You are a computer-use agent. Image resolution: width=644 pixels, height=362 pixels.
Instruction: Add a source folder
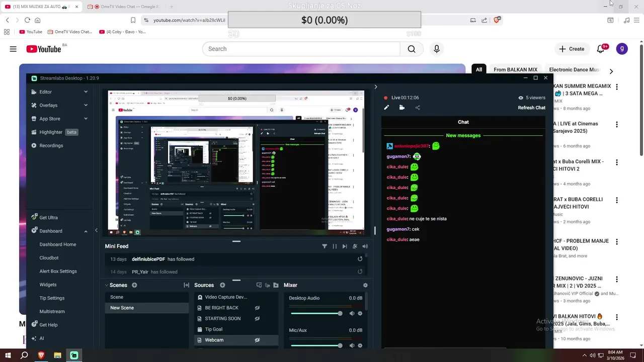coord(276,285)
